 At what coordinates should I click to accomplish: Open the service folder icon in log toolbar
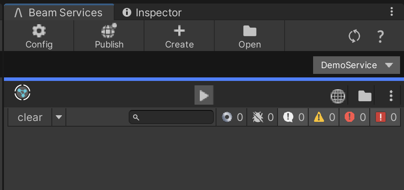pos(364,96)
